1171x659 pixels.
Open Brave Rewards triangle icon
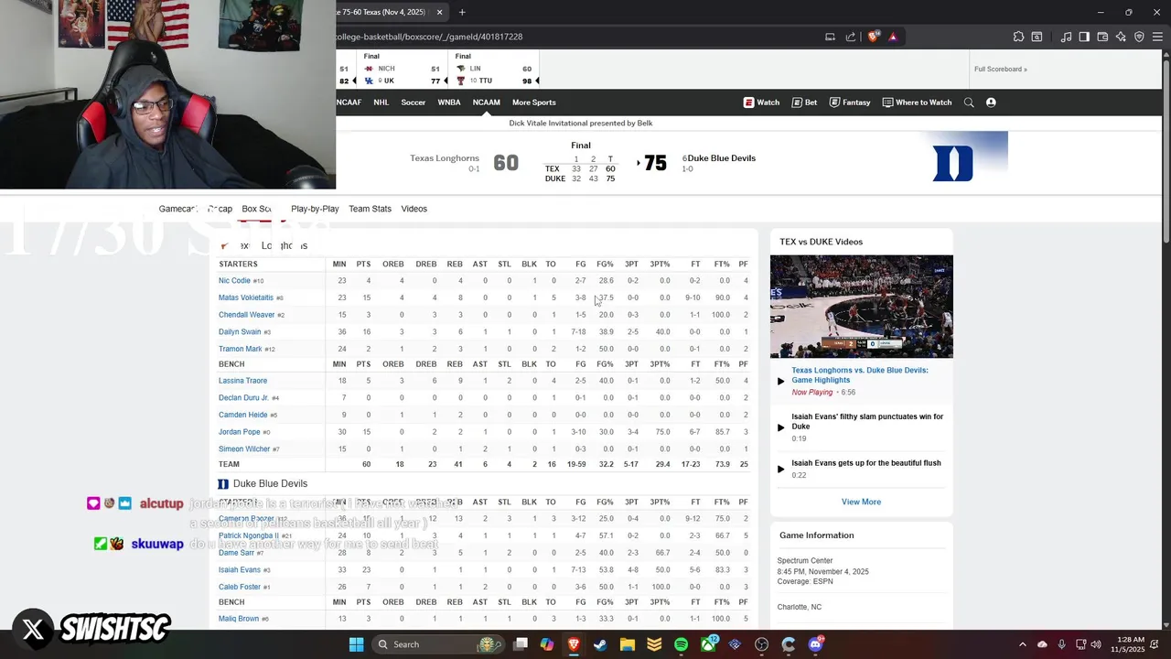(x=893, y=37)
